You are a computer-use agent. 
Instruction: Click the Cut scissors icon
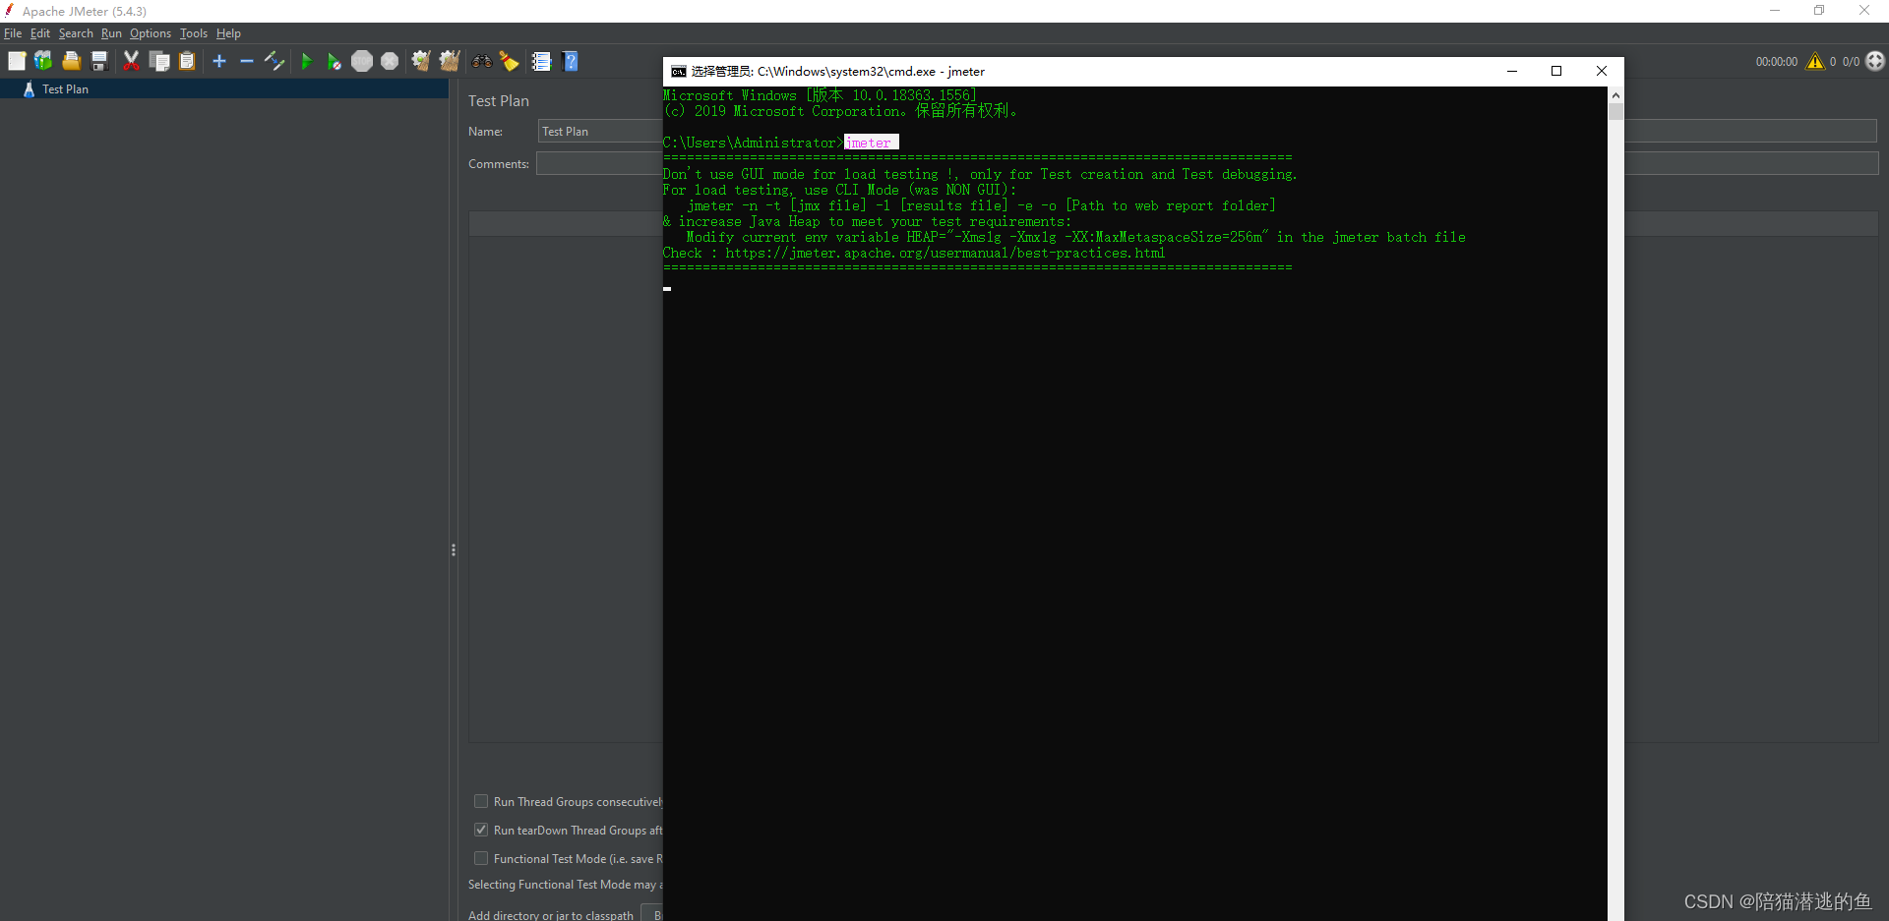tap(131, 61)
